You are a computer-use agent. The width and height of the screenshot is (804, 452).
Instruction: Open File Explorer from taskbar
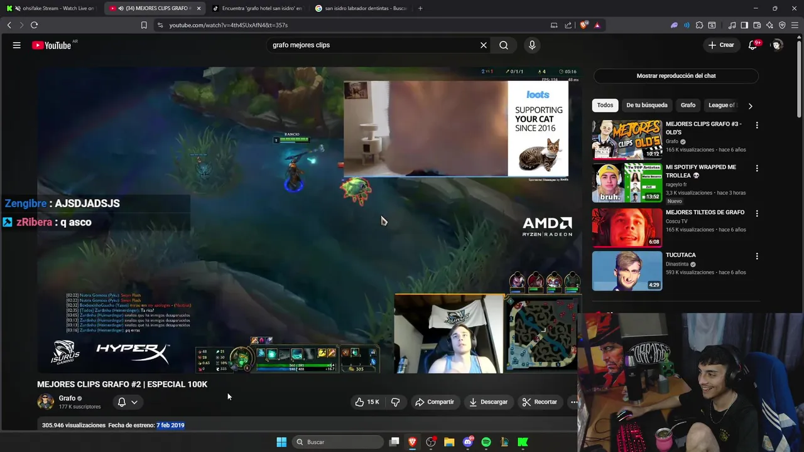coord(449,442)
